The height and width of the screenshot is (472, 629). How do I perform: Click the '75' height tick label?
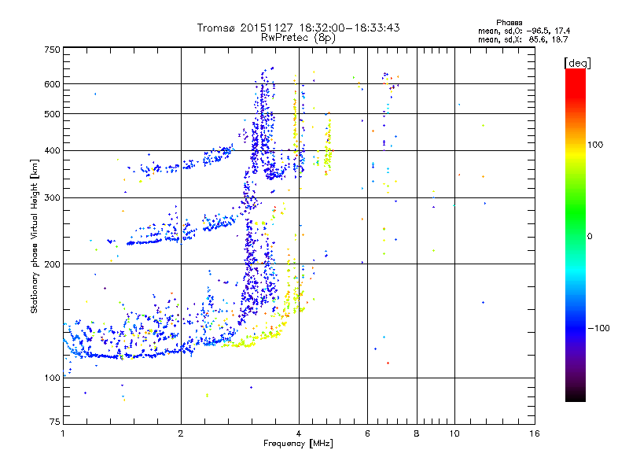coord(55,422)
